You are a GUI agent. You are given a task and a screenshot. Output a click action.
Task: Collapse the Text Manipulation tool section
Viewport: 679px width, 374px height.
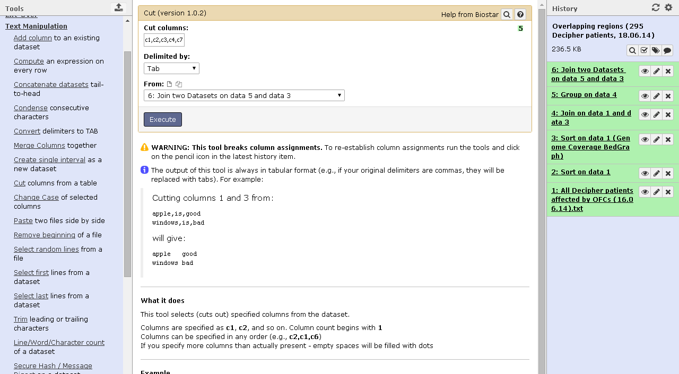click(36, 26)
